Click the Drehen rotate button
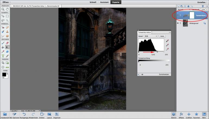209x119 pixels. click(42, 115)
